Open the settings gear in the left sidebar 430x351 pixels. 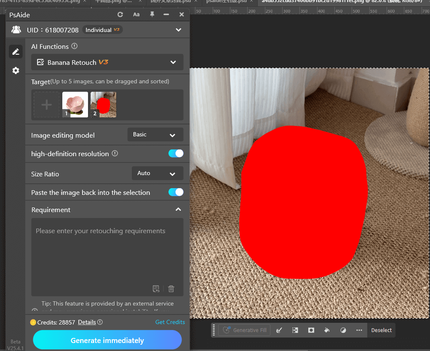(16, 70)
